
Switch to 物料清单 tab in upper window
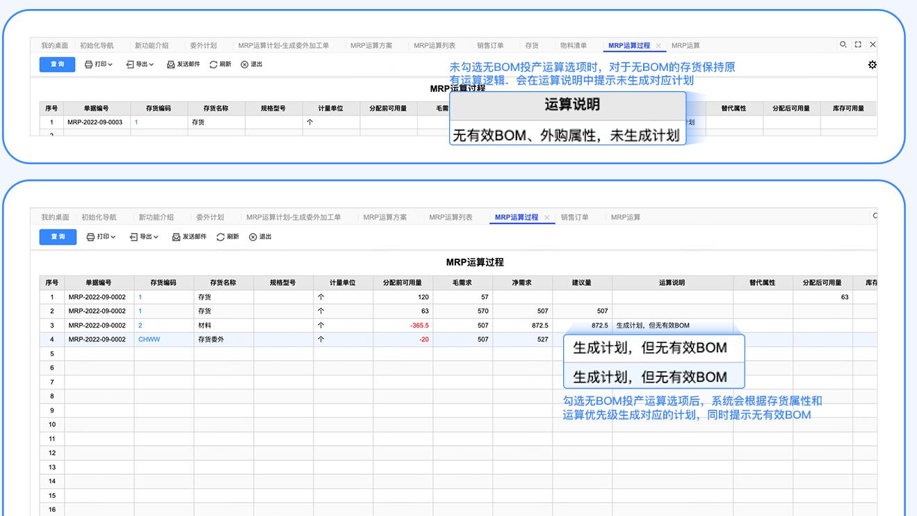tap(574, 45)
